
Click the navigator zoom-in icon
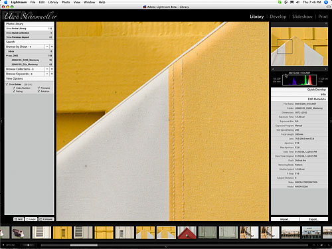325,69
